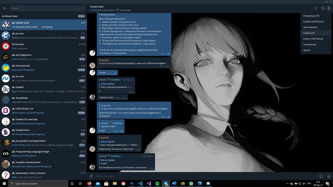Open File Explorer from taskbar
The image size is (333, 187).
point(115,183)
